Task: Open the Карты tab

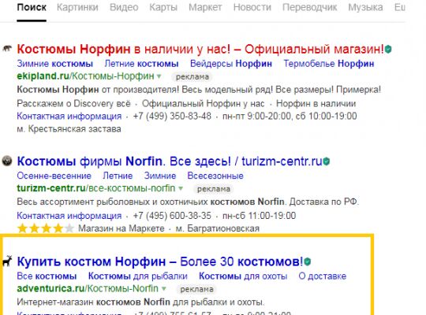Action: 163,7
